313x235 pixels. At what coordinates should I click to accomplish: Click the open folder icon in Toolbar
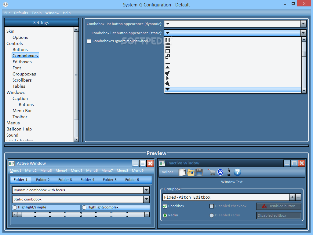tap(191, 172)
